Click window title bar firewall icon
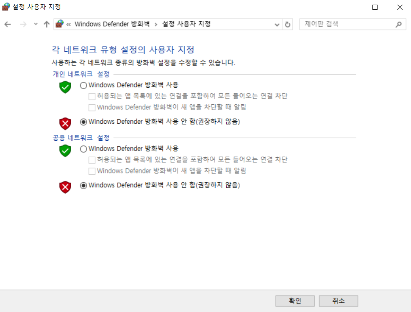 [x=6, y=6]
